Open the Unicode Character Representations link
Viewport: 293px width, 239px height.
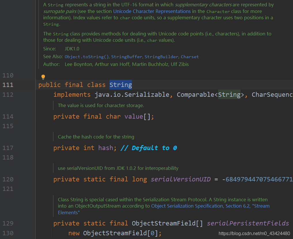coord(152,11)
